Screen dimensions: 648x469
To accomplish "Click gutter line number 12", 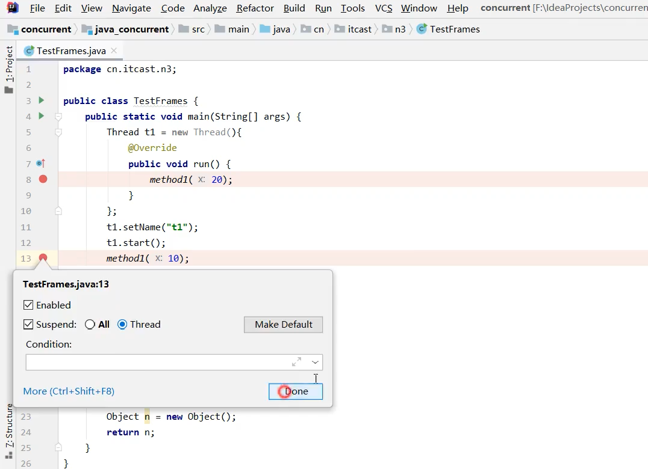I will coord(26,242).
